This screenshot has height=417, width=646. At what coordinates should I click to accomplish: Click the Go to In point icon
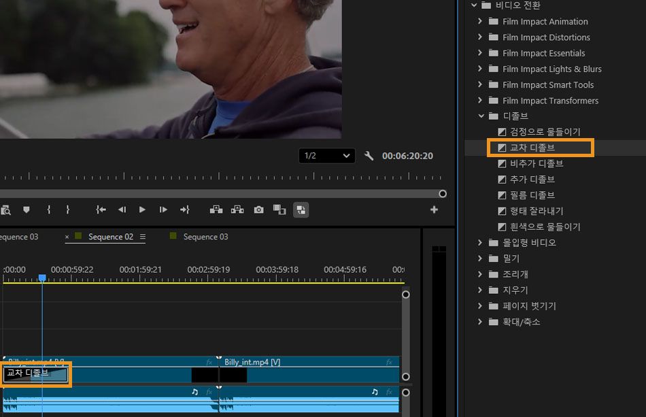pyautogui.click(x=101, y=210)
